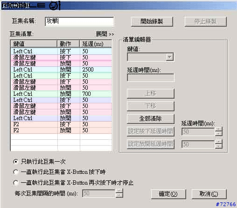Click the 下移 button
This screenshot has height=208, width=237.
(151, 106)
